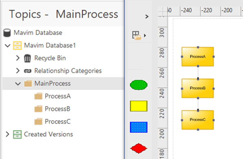
Task: Select ProcessA in the topics tree
Action: click(58, 96)
